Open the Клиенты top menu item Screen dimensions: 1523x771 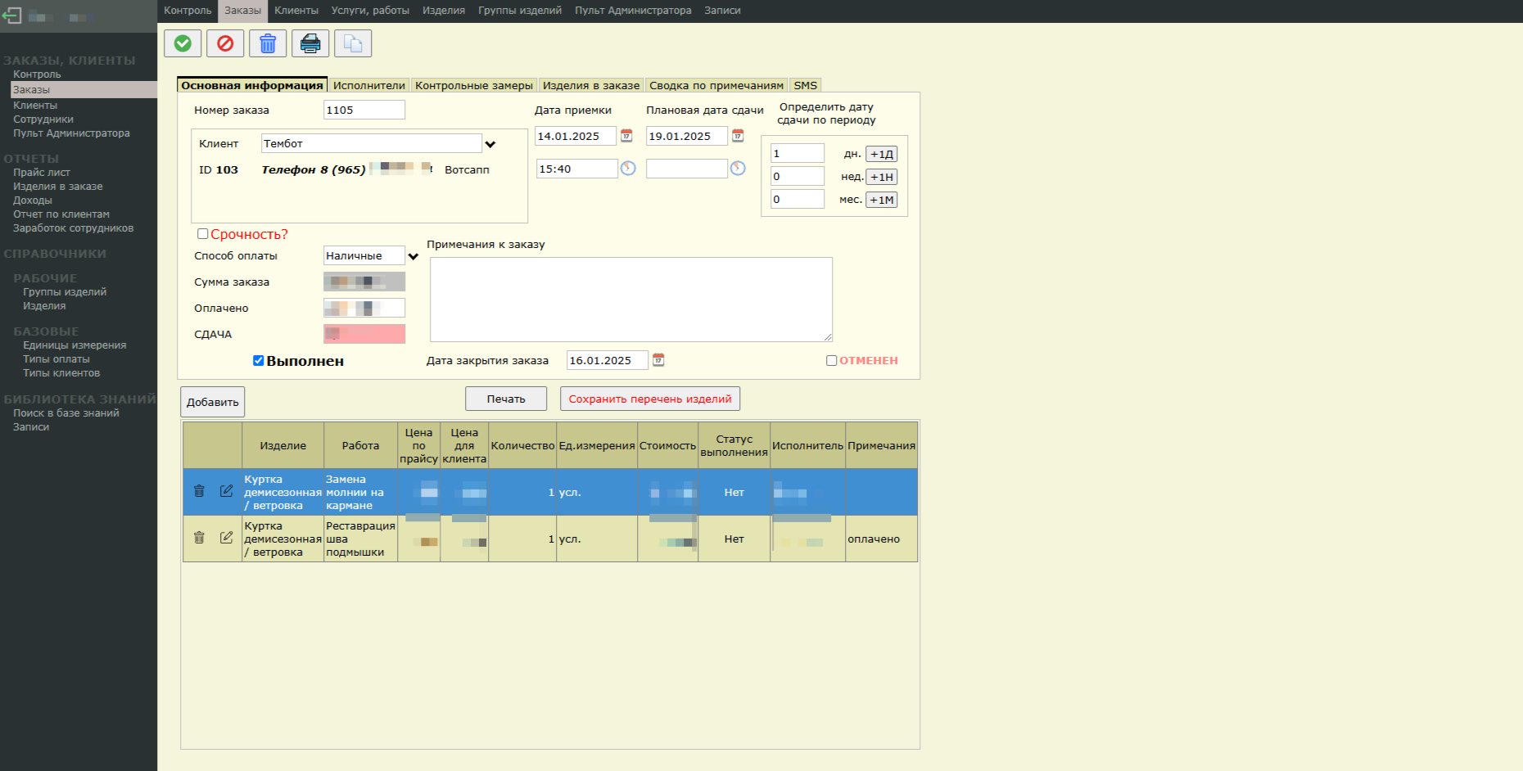[296, 11]
